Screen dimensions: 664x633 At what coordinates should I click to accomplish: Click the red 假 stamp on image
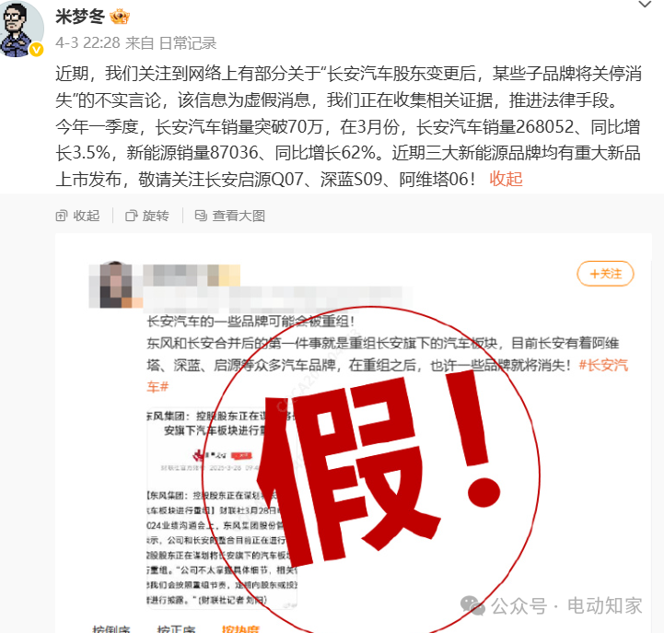click(370, 470)
